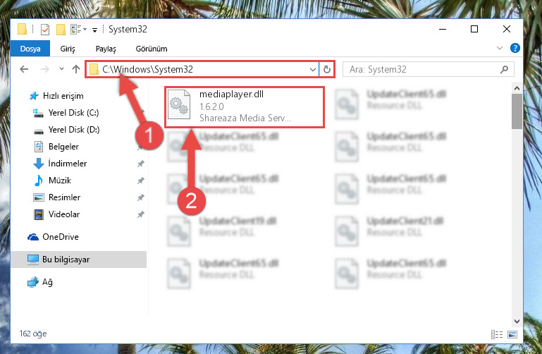
Task: Minimize the System32 window
Action: [443, 29]
